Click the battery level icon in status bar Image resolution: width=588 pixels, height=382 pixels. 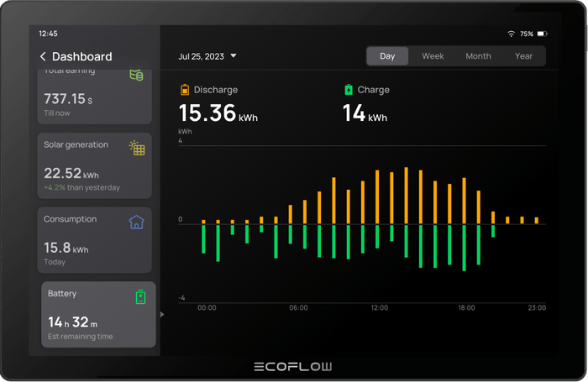pos(542,34)
